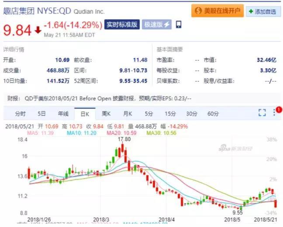Viewport: 283px width, 227px height.
Task: Click the 17.80 peak label on chart
Action: click(x=124, y=139)
